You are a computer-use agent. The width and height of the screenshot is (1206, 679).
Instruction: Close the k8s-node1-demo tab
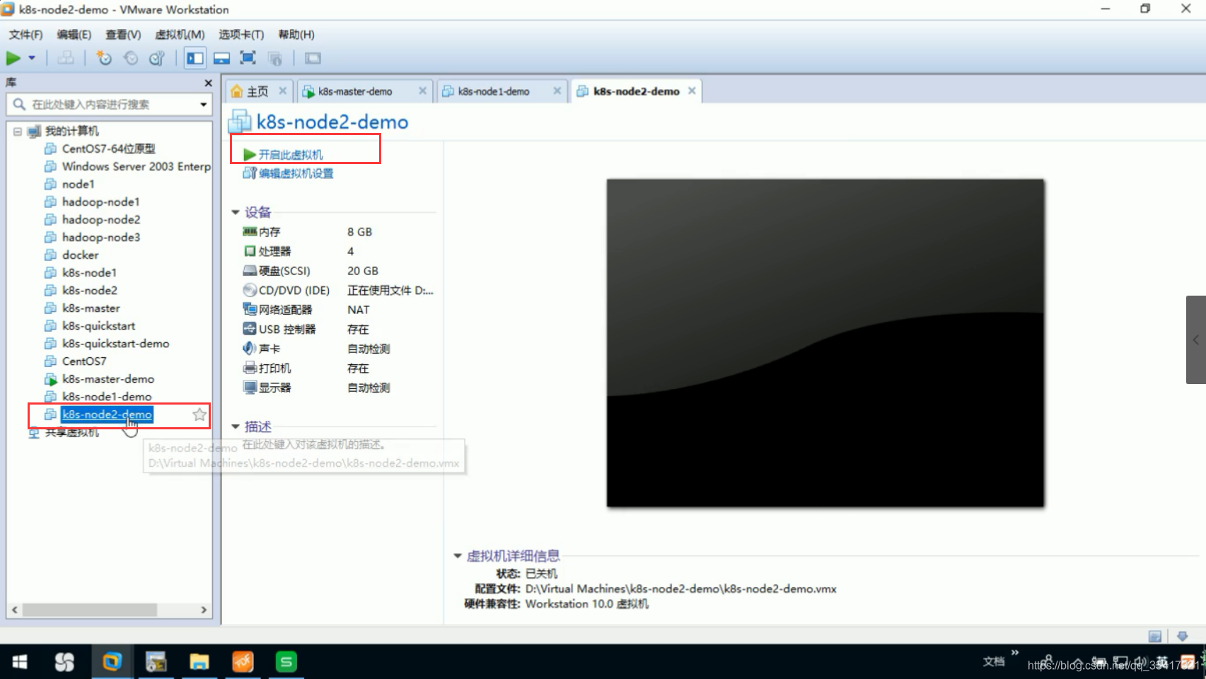click(x=557, y=91)
